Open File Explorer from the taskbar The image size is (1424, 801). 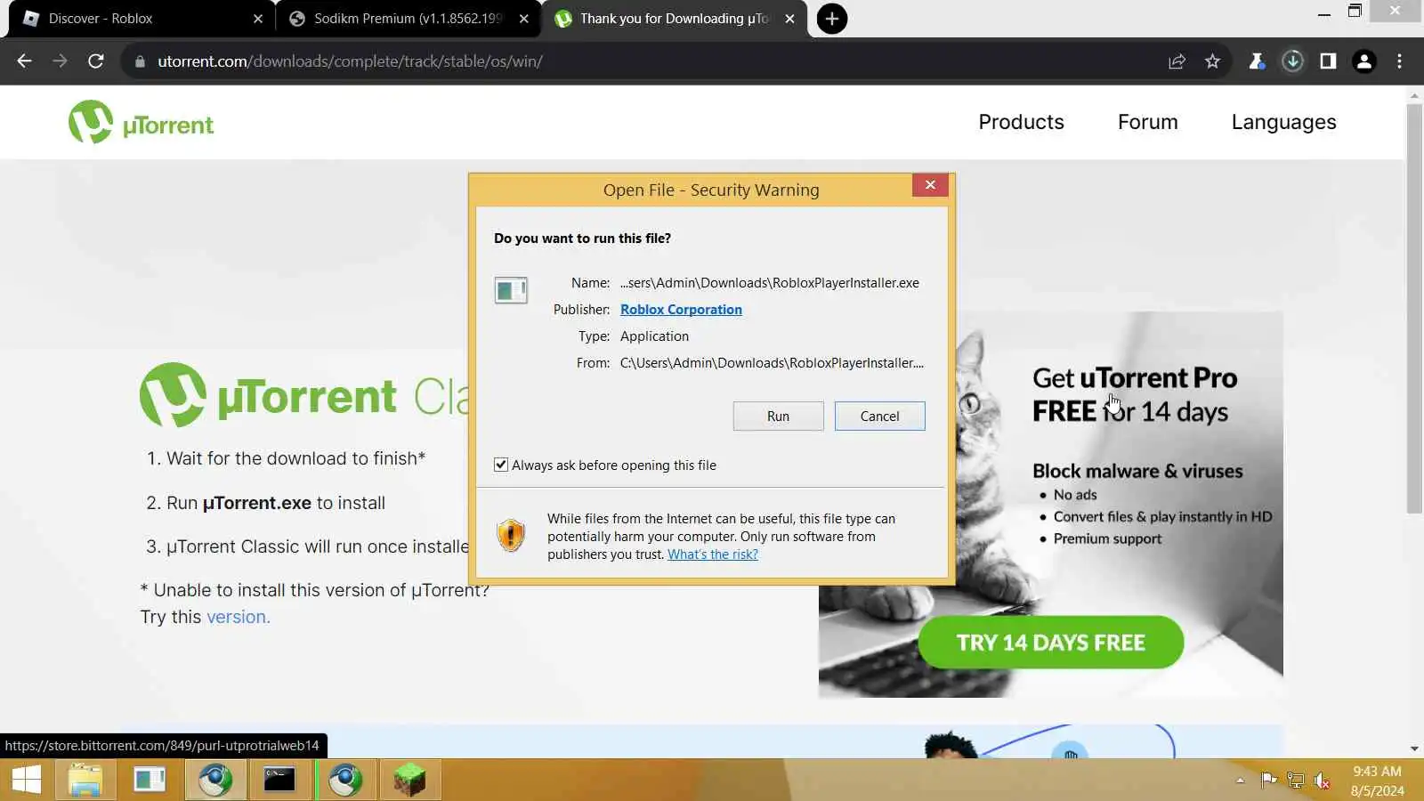tap(85, 781)
